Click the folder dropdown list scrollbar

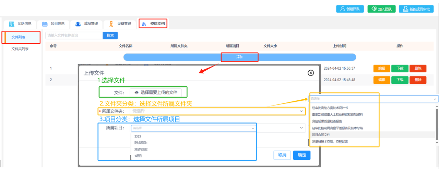click(x=437, y=124)
